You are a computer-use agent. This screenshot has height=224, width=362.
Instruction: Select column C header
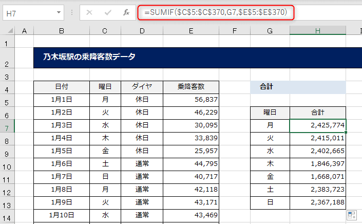click(x=105, y=31)
